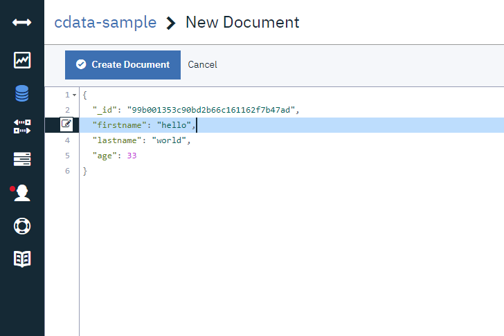Click the "world" value on the lastname line

tap(170, 140)
